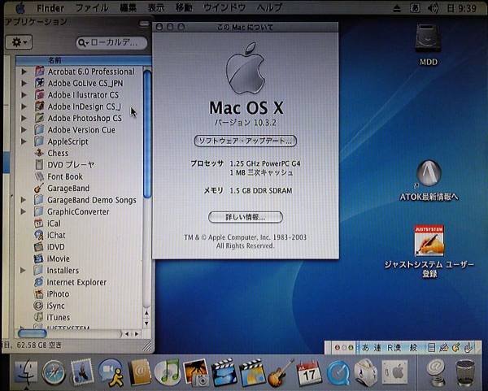
Task: Open System Preferences in the Dock
Action: [394, 372]
